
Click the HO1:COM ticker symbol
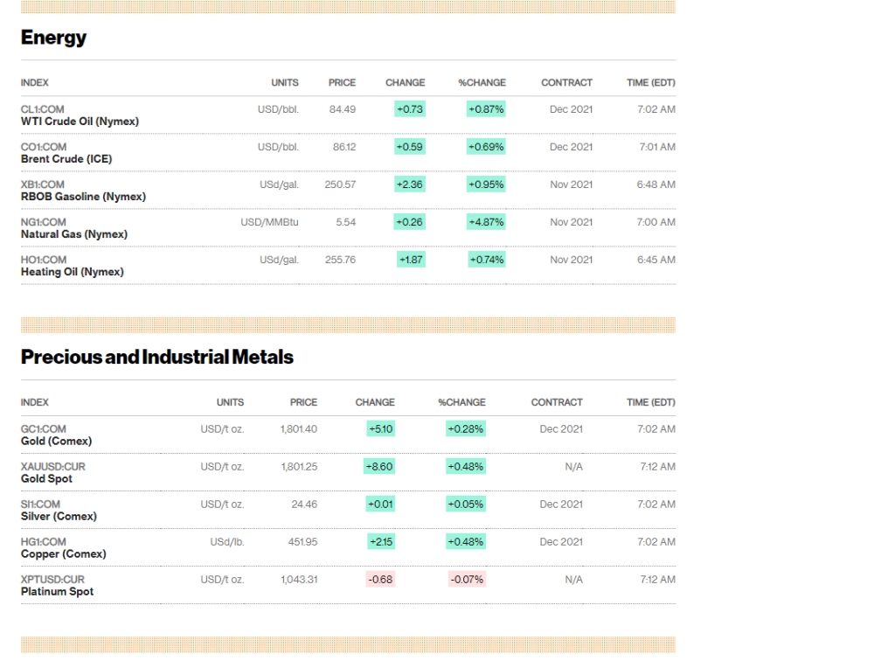tap(44, 260)
